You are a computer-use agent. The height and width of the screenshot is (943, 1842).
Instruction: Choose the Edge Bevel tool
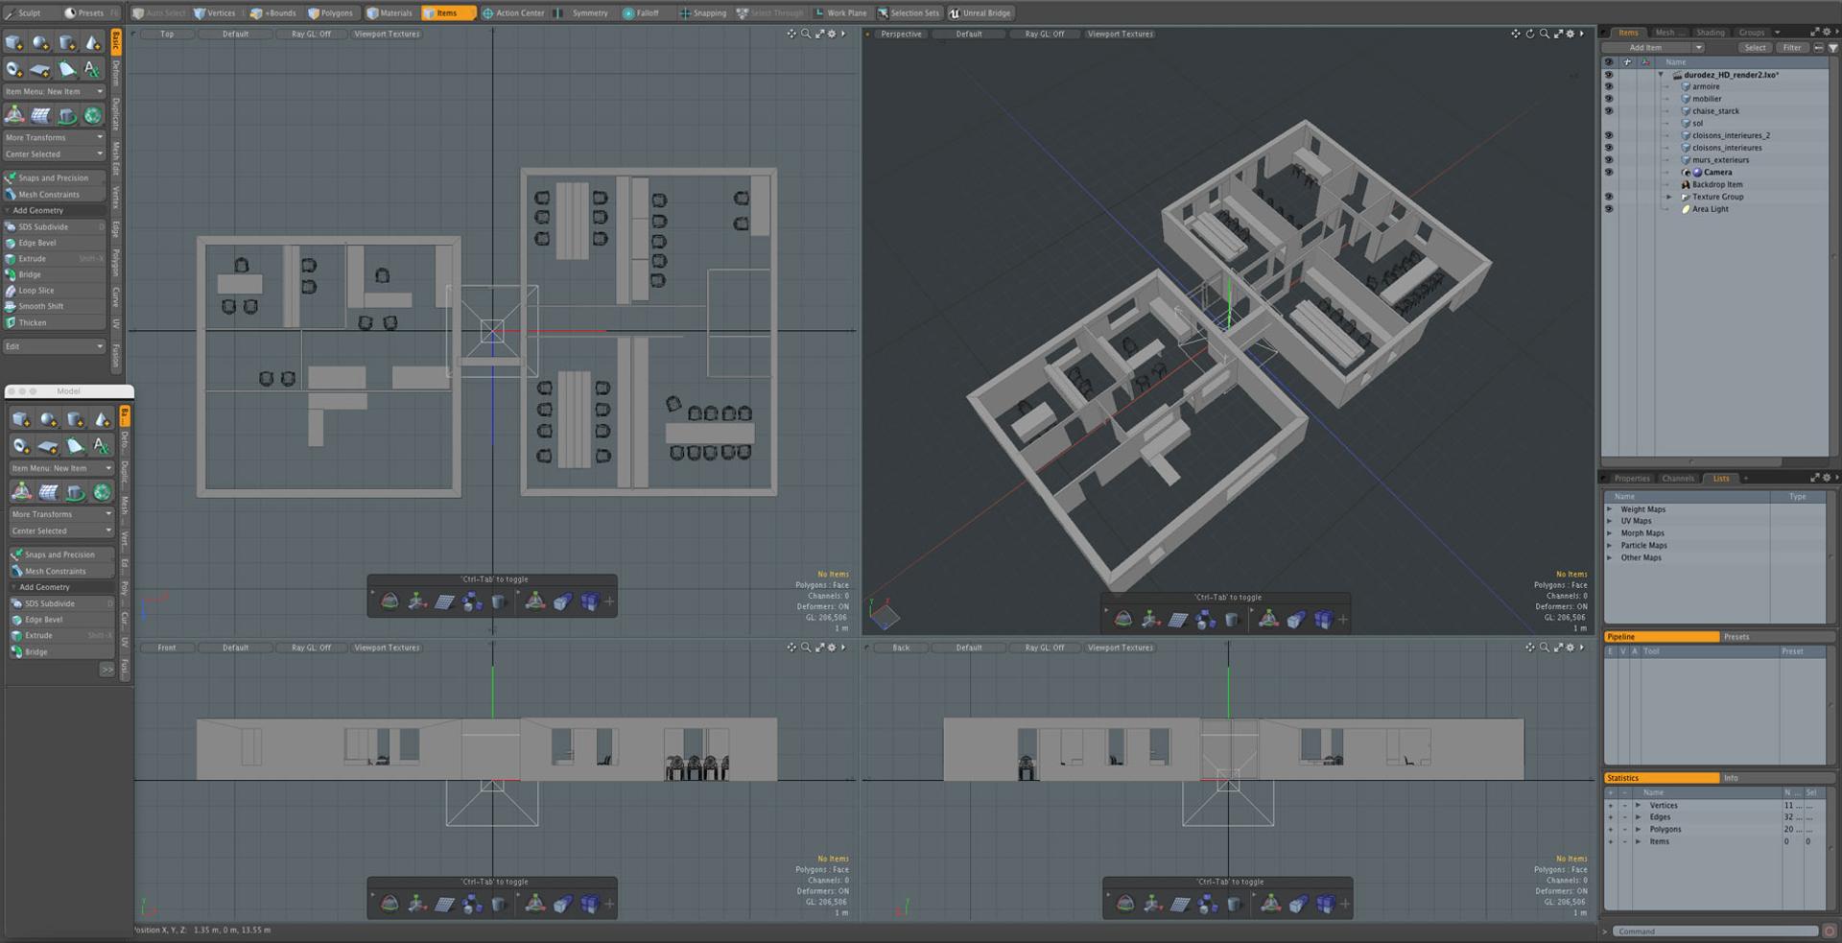pos(55,243)
